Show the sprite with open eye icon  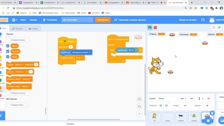click(x=161, y=106)
